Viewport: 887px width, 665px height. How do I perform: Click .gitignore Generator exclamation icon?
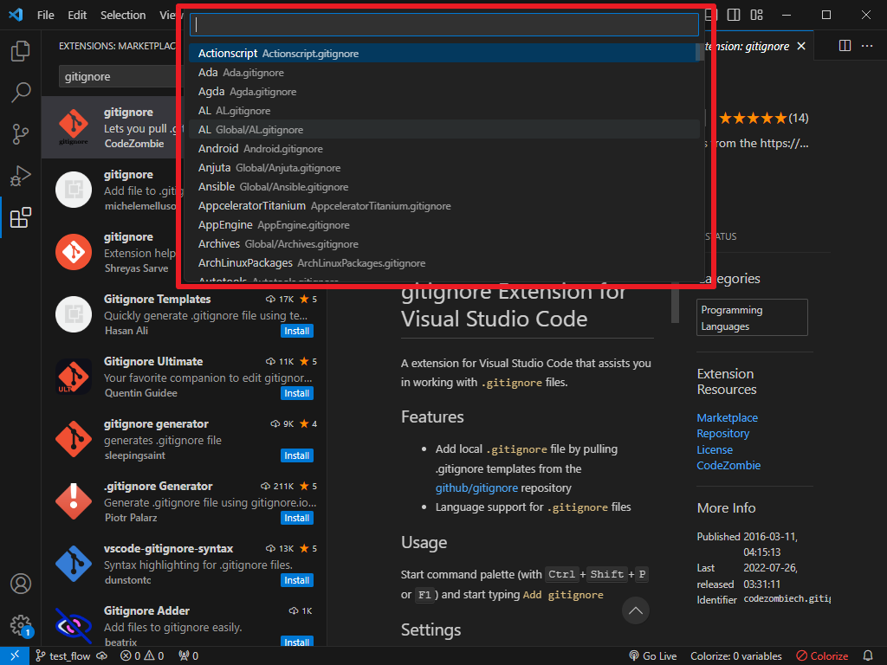pos(74,501)
